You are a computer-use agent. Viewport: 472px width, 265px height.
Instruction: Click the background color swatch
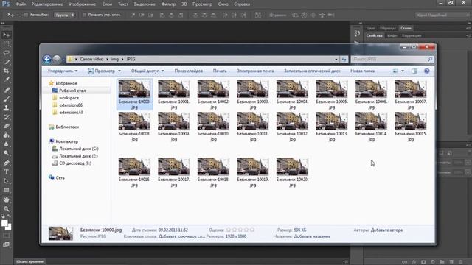(10, 227)
